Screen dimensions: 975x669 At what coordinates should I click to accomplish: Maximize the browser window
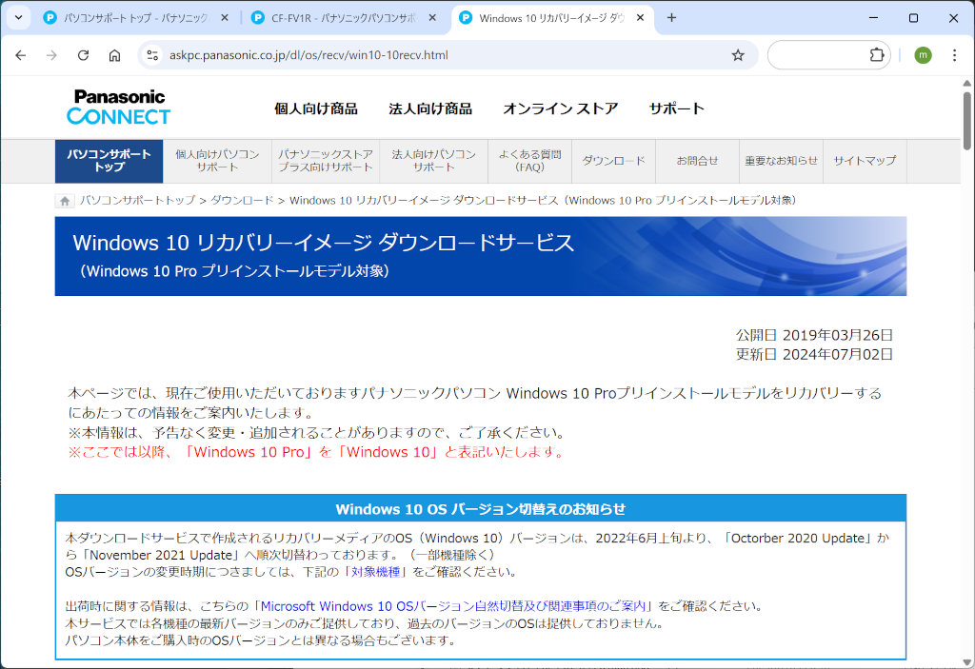pos(913,18)
